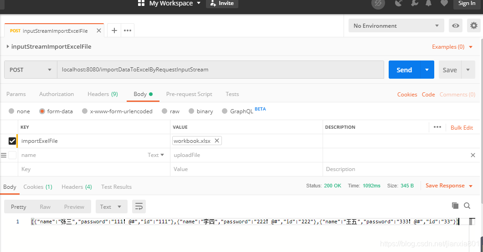The image size is (483, 252).
Task: Open the satellite capture requests icon
Action: pyautogui.click(x=399, y=3)
